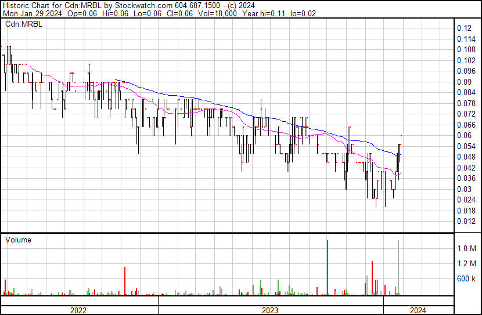Click the 0.03 price axis label

464,189
